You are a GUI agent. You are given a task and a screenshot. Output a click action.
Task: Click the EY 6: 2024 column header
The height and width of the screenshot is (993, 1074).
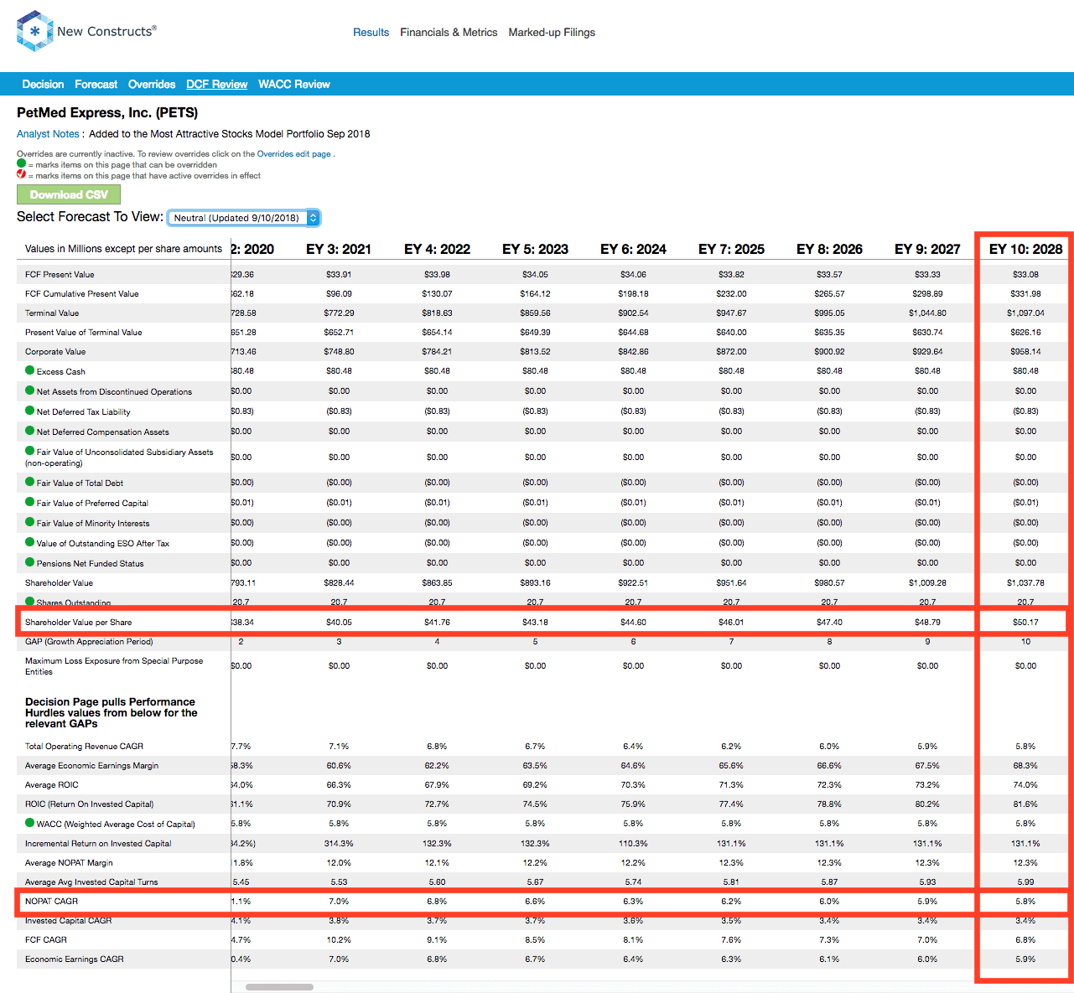(x=633, y=249)
